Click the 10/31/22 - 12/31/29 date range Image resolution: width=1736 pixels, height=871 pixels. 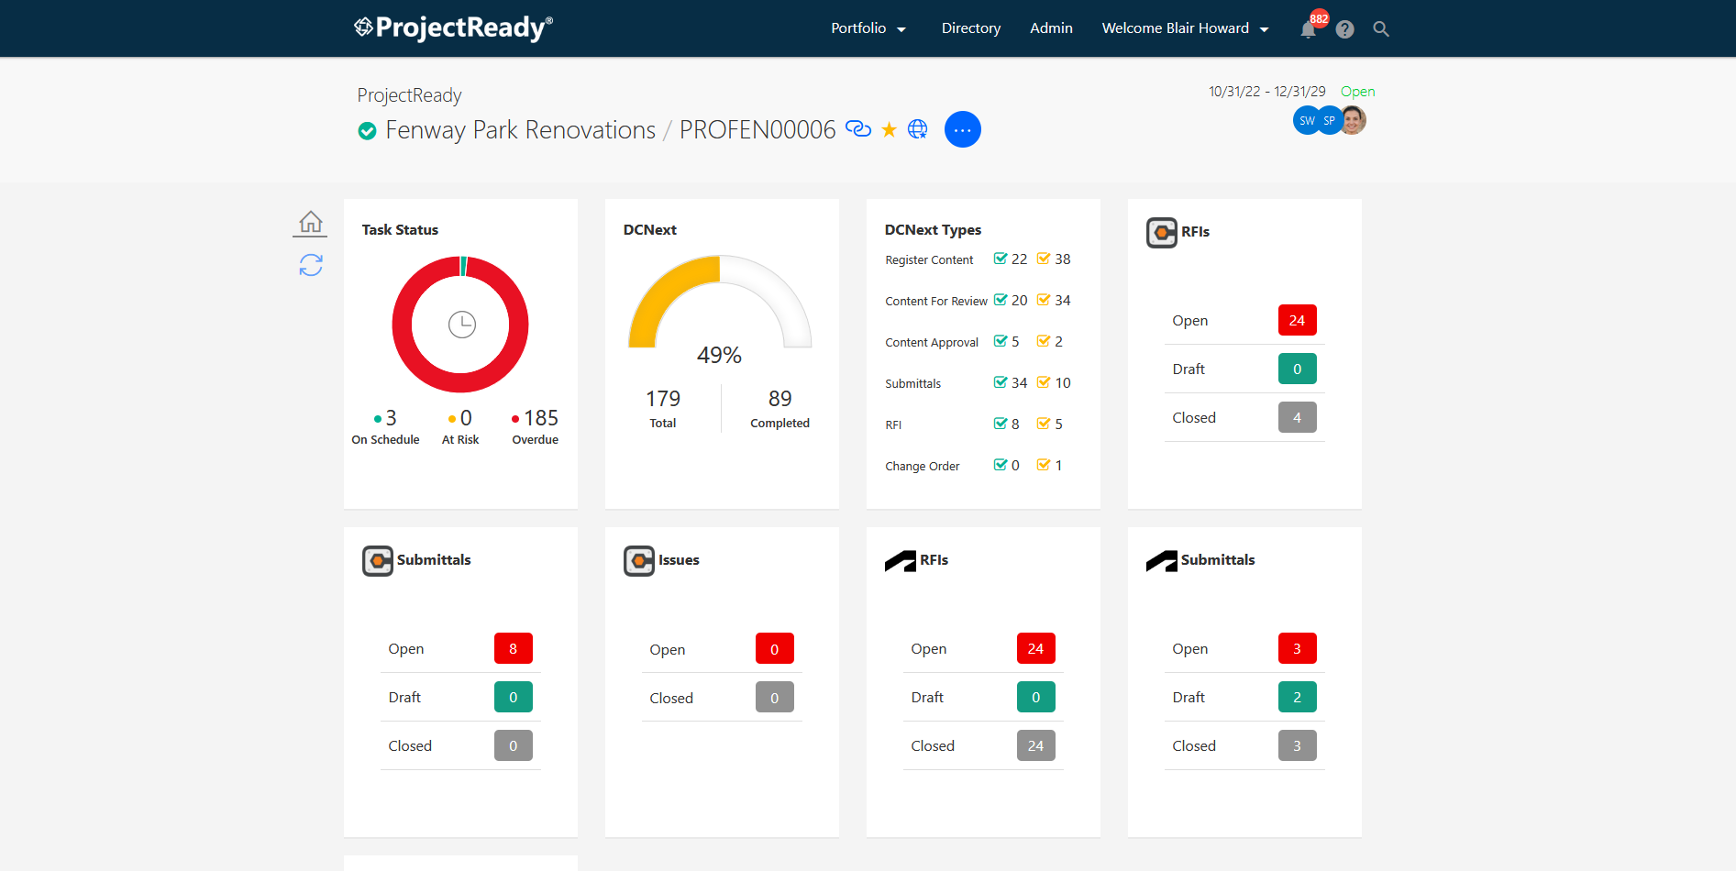pos(1267,92)
